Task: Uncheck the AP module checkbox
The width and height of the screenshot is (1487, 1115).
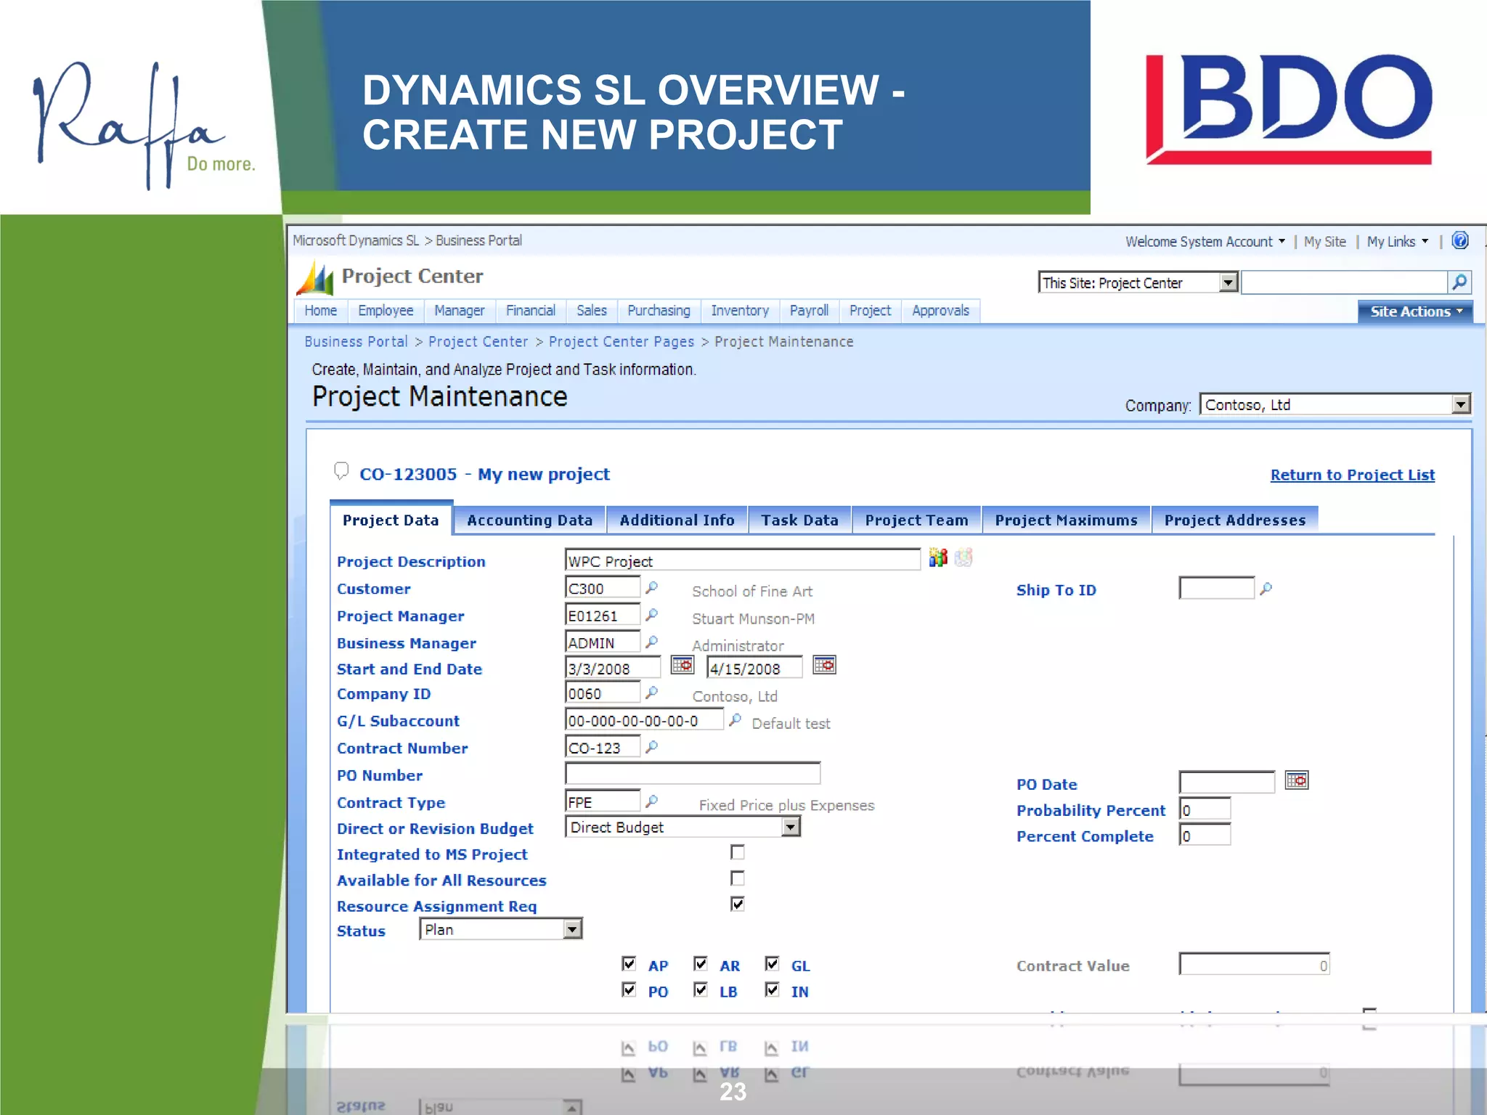Action: 629,964
